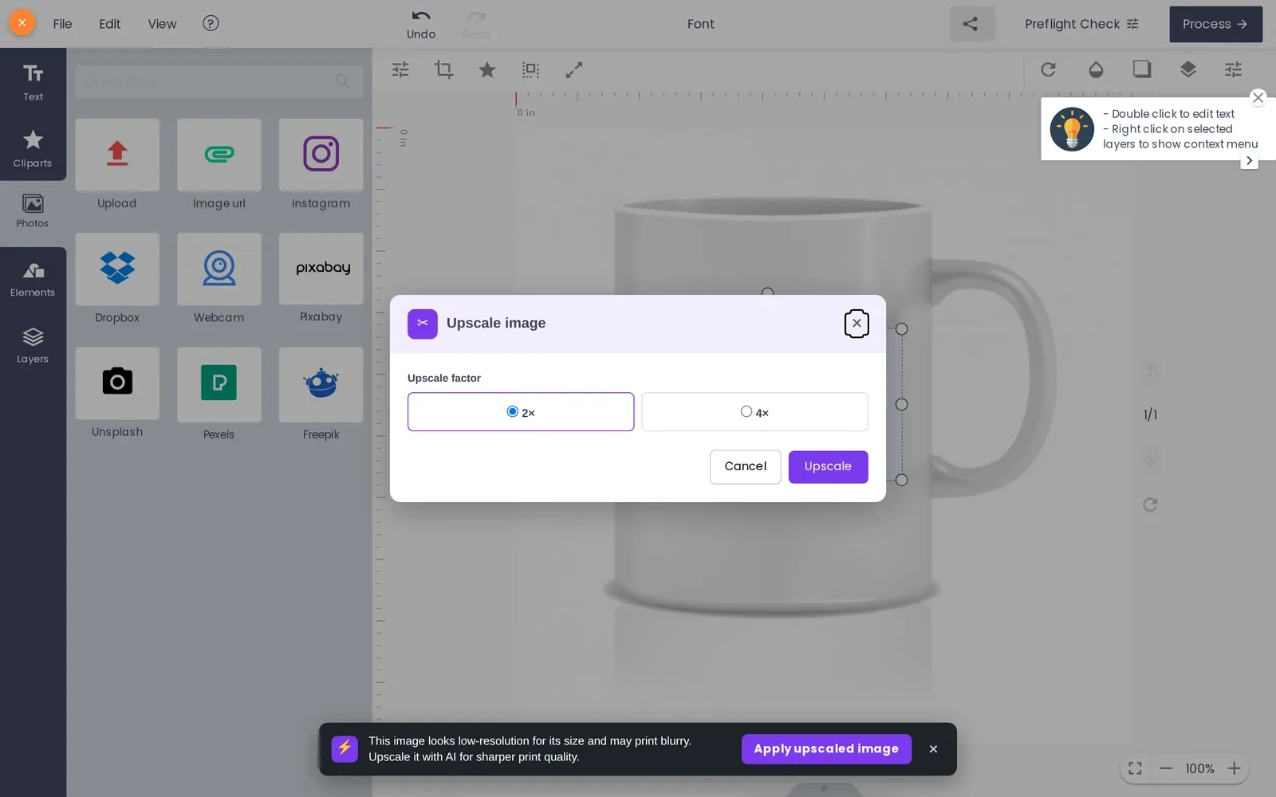Click the settings sliders icon at far right
This screenshot has width=1276, height=797.
(x=1233, y=69)
